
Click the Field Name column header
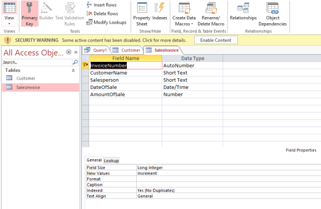(126, 58)
